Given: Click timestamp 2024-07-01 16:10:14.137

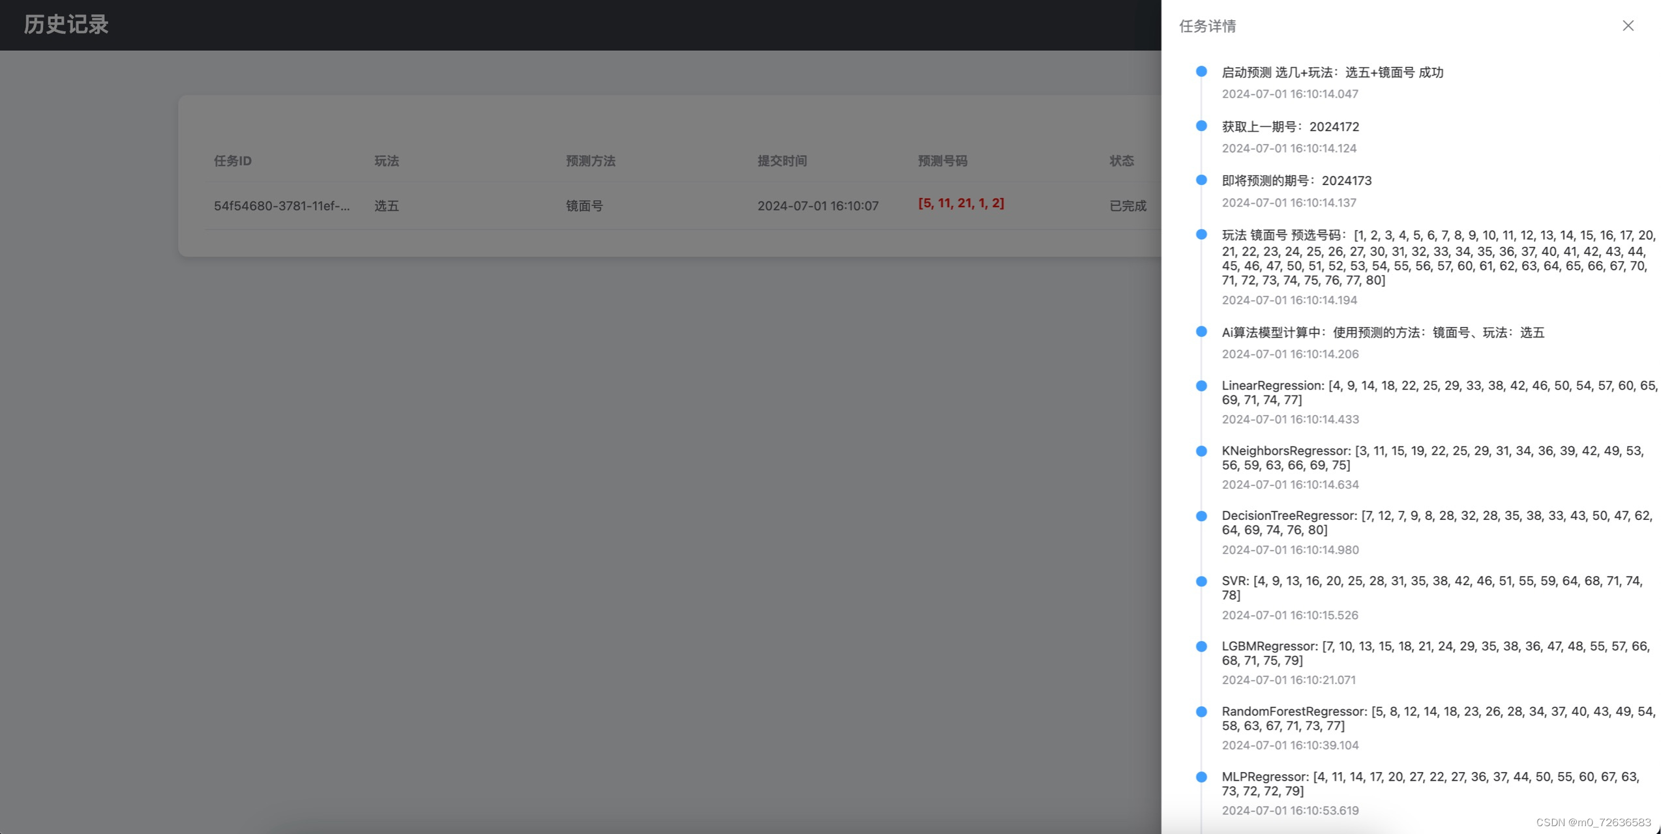Looking at the screenshot, I should [1289, 203].
